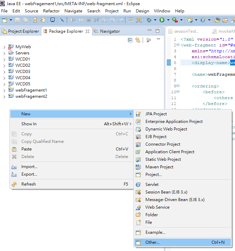Open the Refactor menu
Screen dimensions: 235x251
click(51, 11)
